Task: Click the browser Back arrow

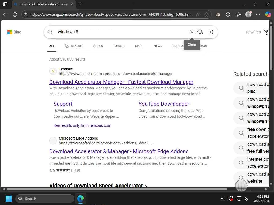Action: [5, 14]
